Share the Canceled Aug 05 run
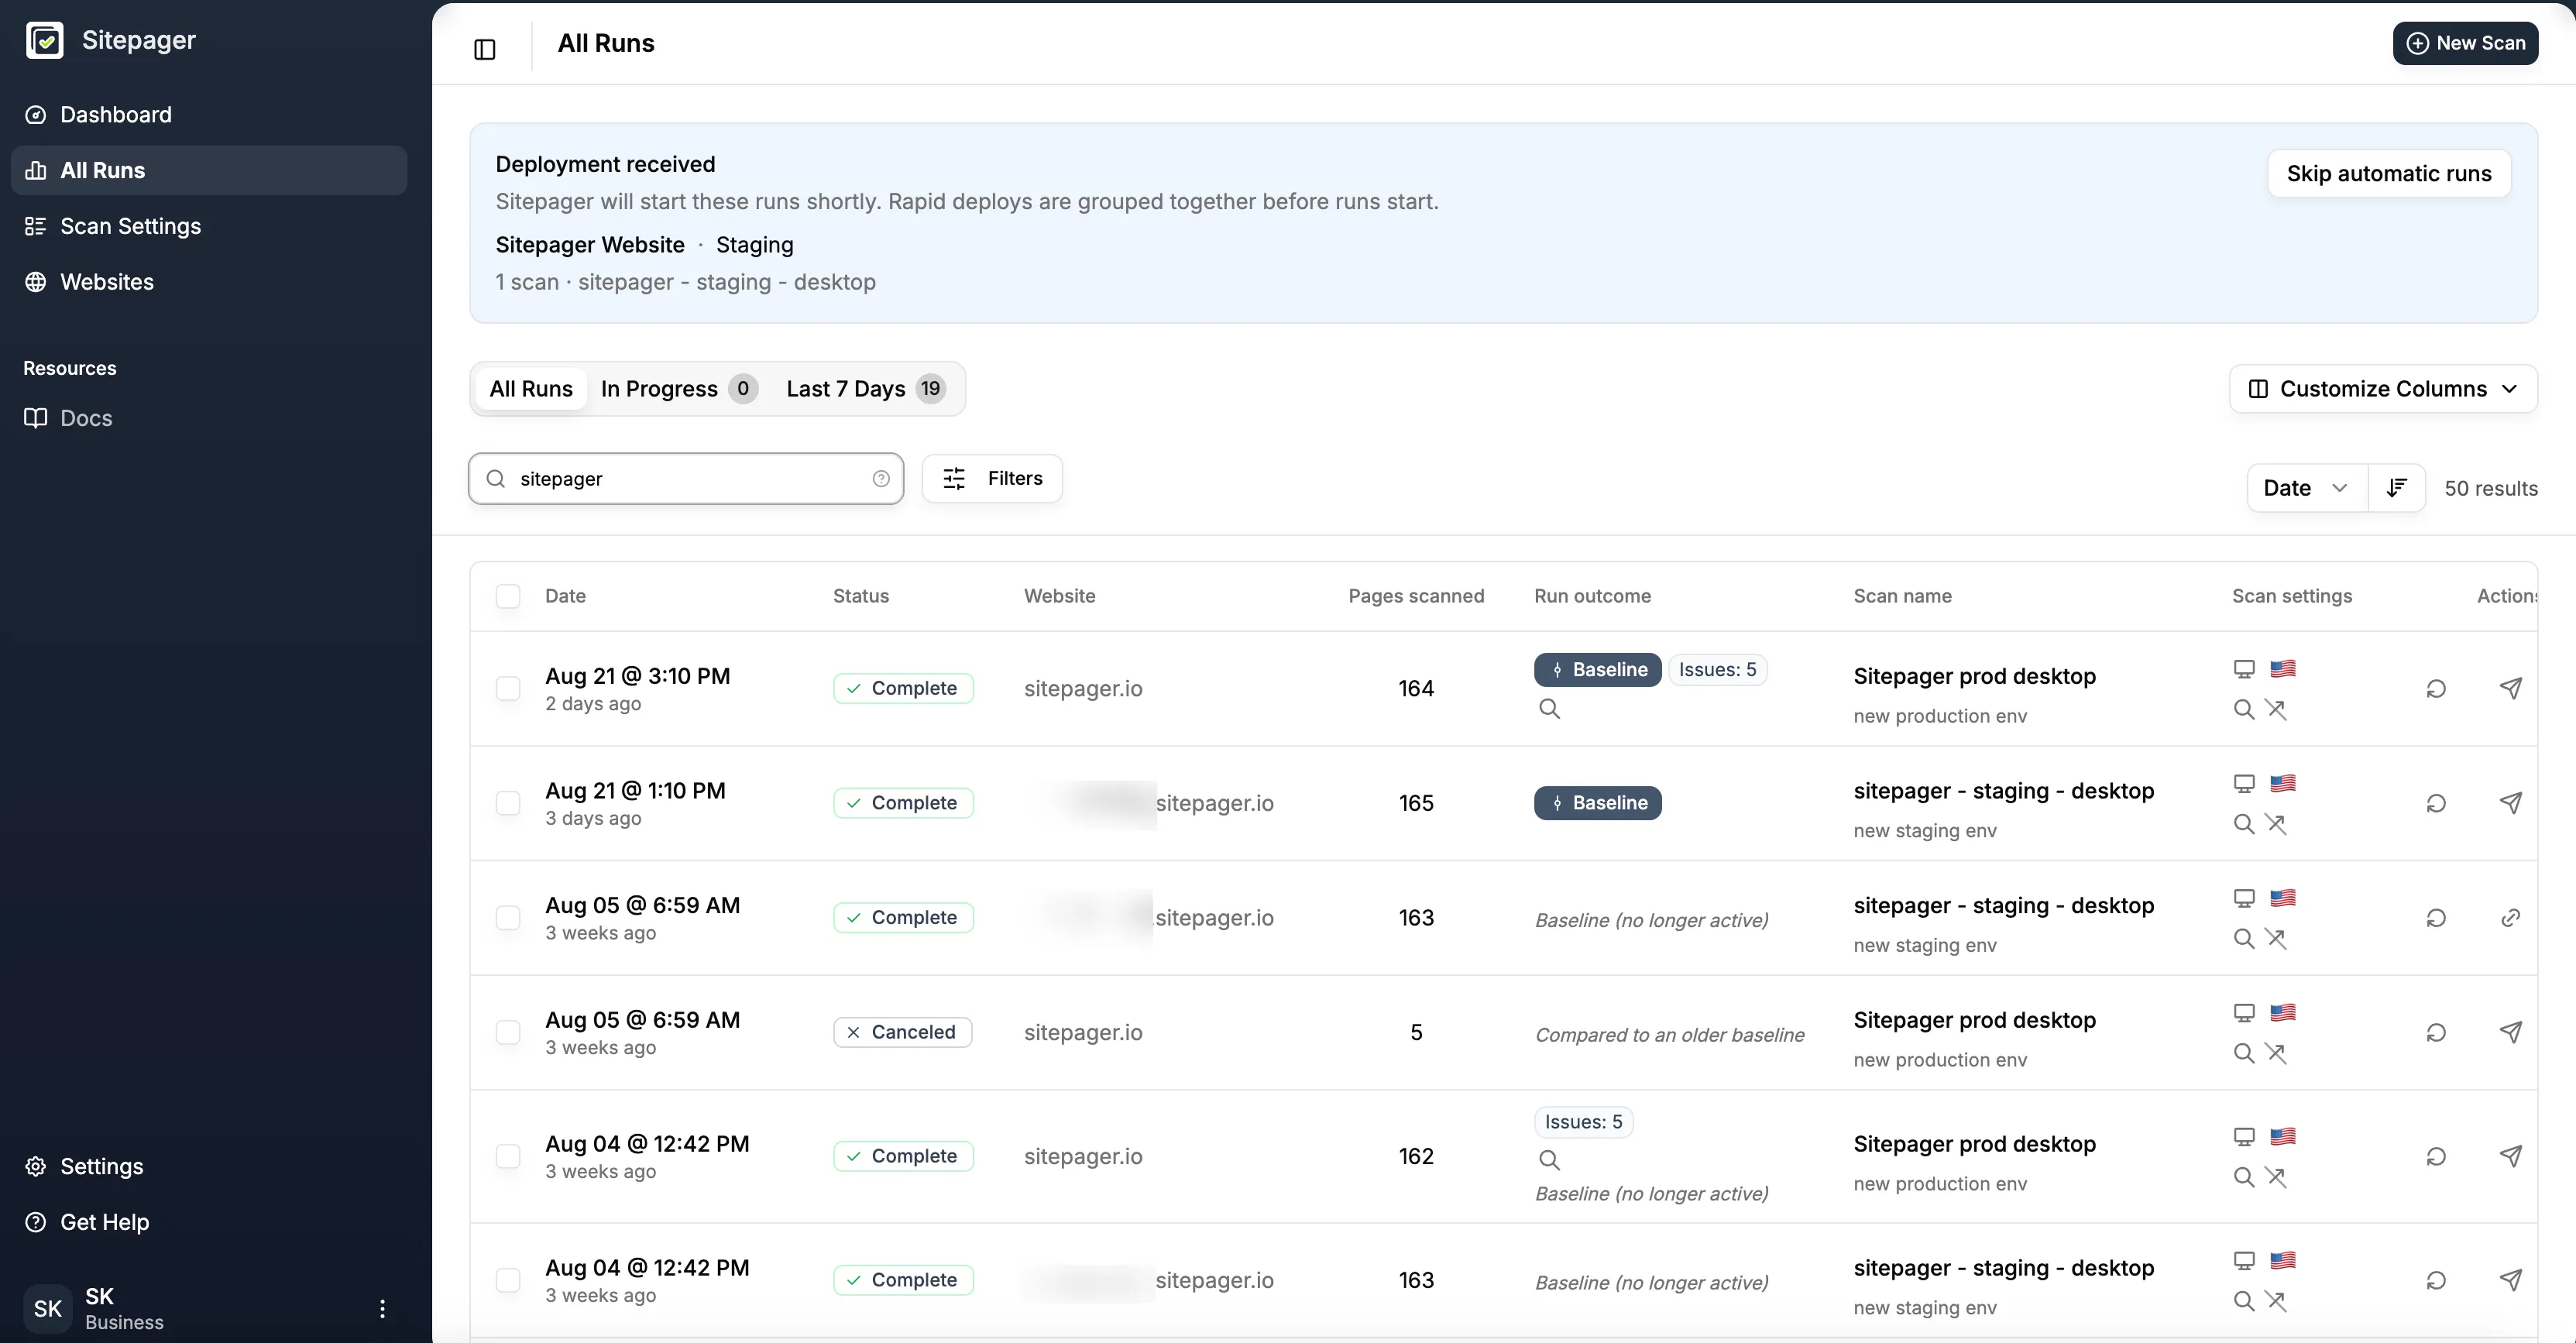 click(2511, 1032)
